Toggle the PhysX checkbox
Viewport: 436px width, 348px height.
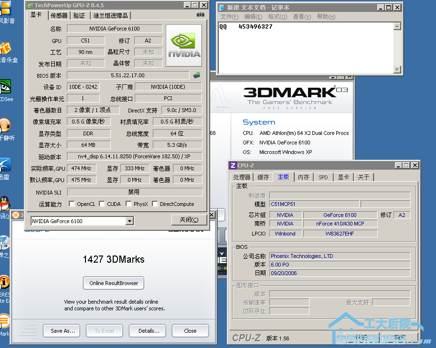pos(128,204)
